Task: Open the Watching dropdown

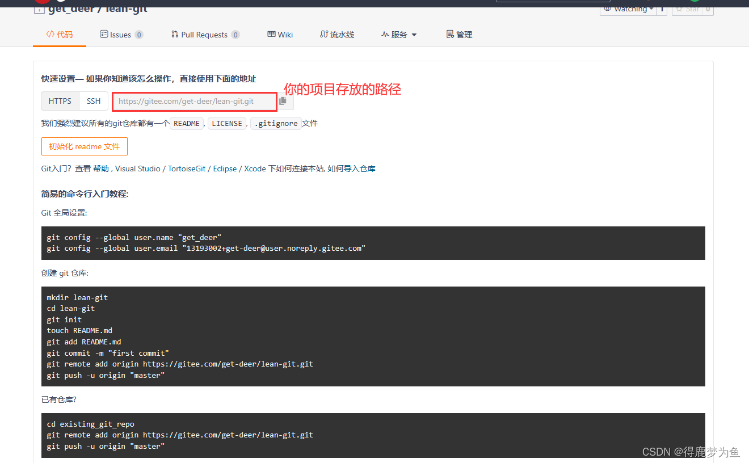Action: [x=628, y=9]
